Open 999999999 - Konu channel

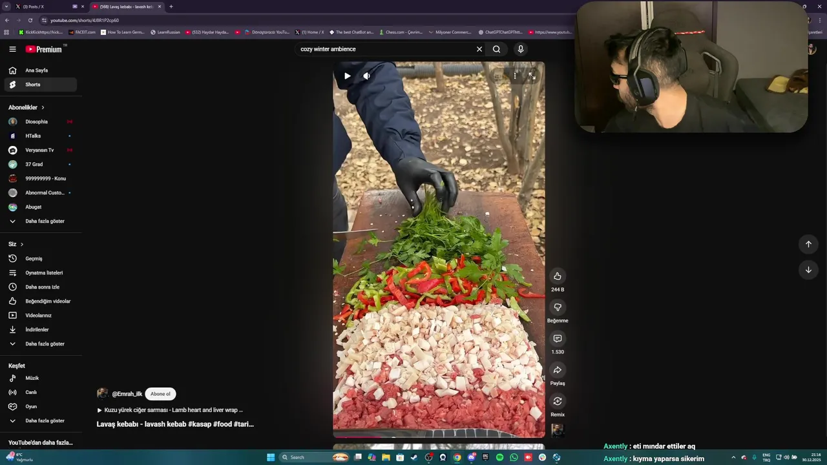point(41,178)
